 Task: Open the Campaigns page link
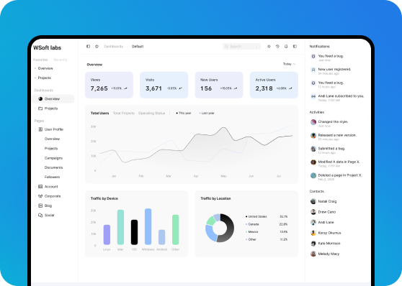coord(53,158)
